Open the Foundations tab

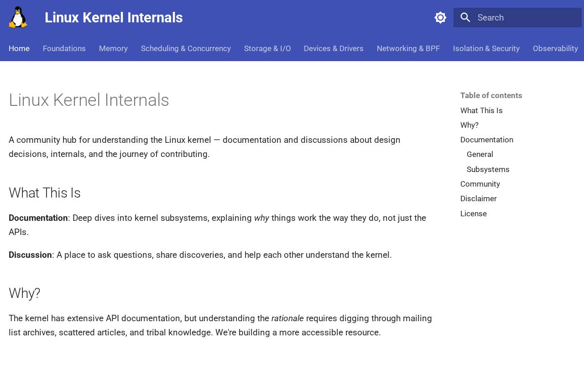[64, 48]
